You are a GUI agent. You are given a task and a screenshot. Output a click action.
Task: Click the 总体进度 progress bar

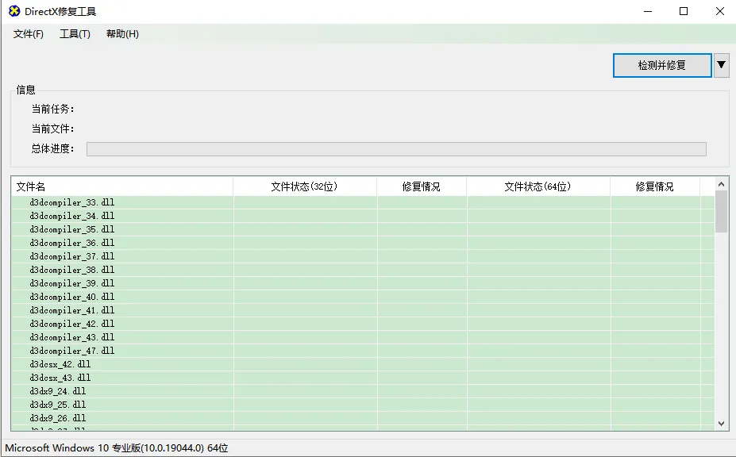396,149
